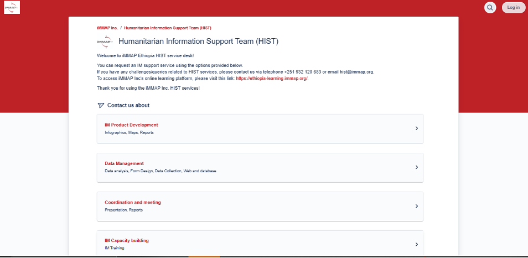528x258 pixels.
Task: Expand the IM Product Development chevron
Action: point(417,128)
